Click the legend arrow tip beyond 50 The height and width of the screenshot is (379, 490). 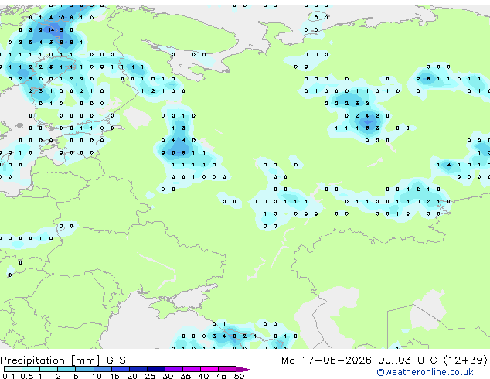[245, 369]
